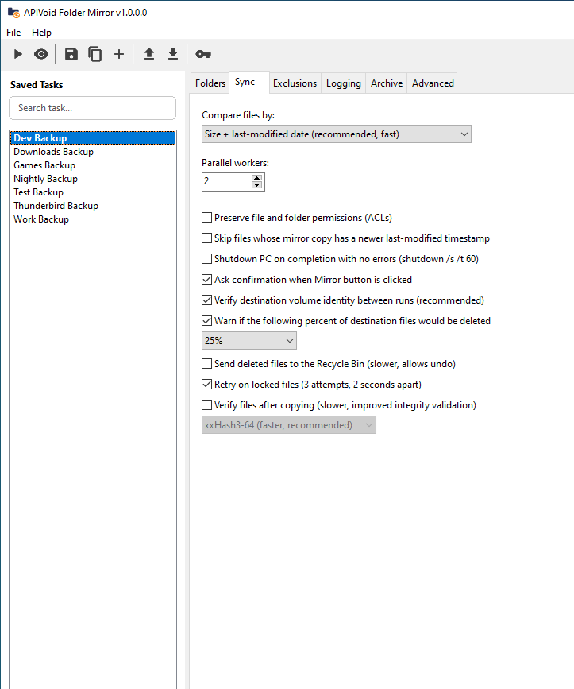The height and width of the screenshot is (689, 574).
Task: Select the Nightly Backup task
Action: point(93,179)
